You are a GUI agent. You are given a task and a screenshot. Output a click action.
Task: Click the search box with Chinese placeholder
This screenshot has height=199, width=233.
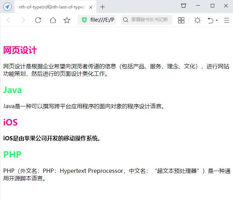(x=147, y=20)
